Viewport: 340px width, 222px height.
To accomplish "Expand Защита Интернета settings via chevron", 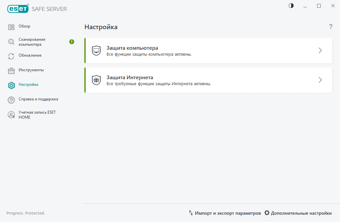I will [320, 80].
